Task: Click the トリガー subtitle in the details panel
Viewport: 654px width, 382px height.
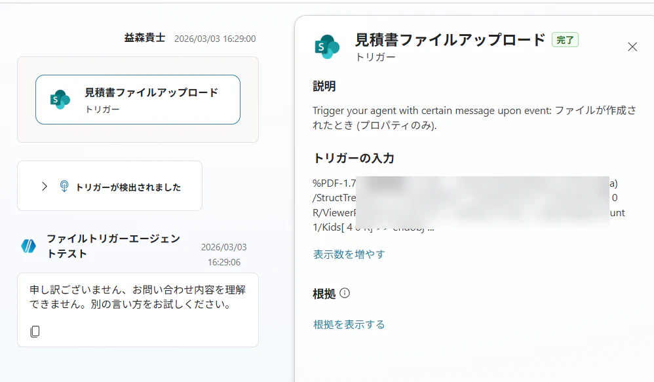Action: [x=375, y=57]
